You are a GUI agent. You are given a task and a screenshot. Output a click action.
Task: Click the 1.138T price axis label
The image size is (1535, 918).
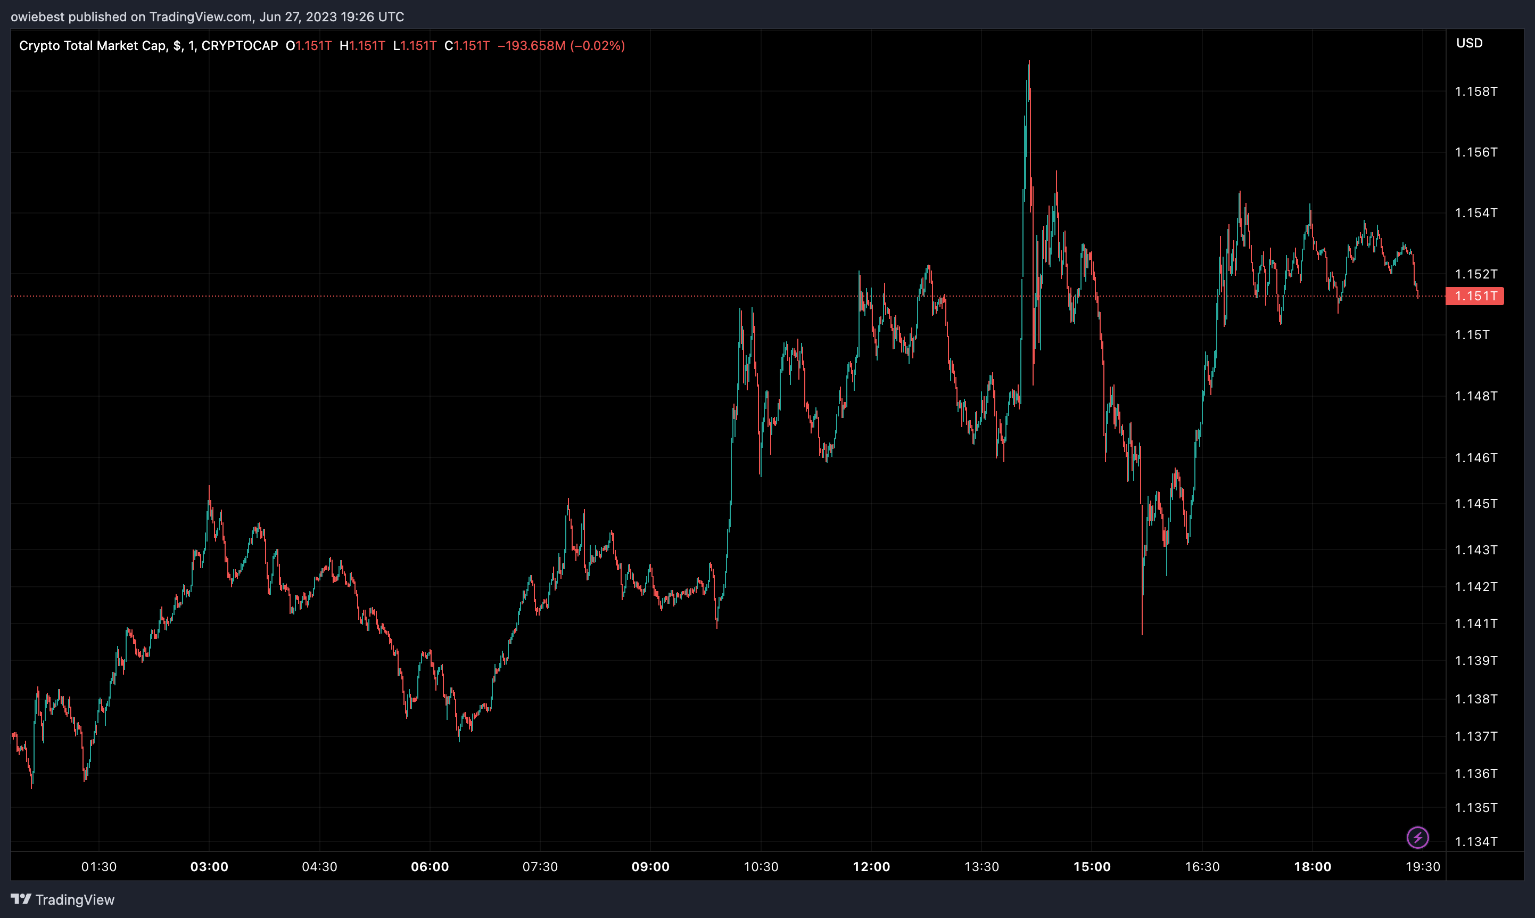coord(1476,699)
